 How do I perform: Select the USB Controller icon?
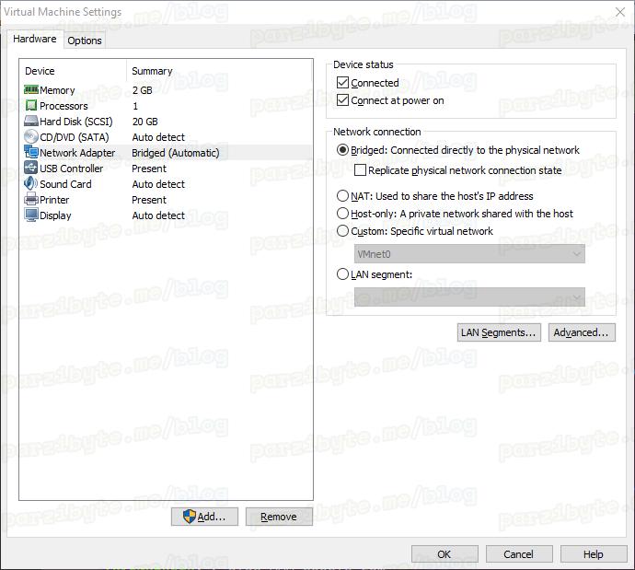click(31, 169)
